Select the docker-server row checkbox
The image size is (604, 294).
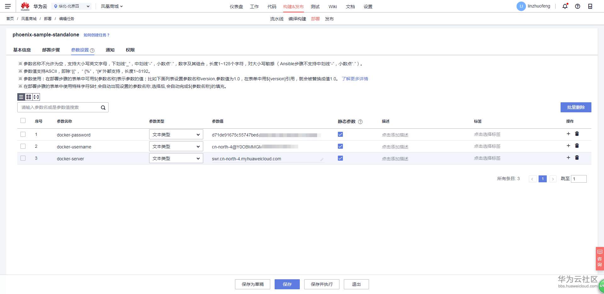23,158
